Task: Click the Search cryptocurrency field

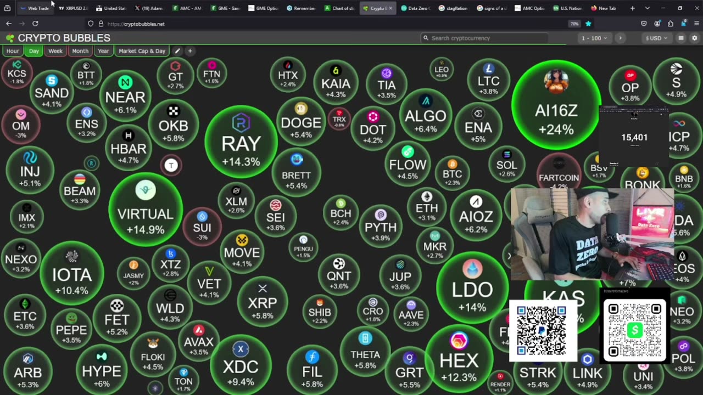Action: click(x=484, y=38)
